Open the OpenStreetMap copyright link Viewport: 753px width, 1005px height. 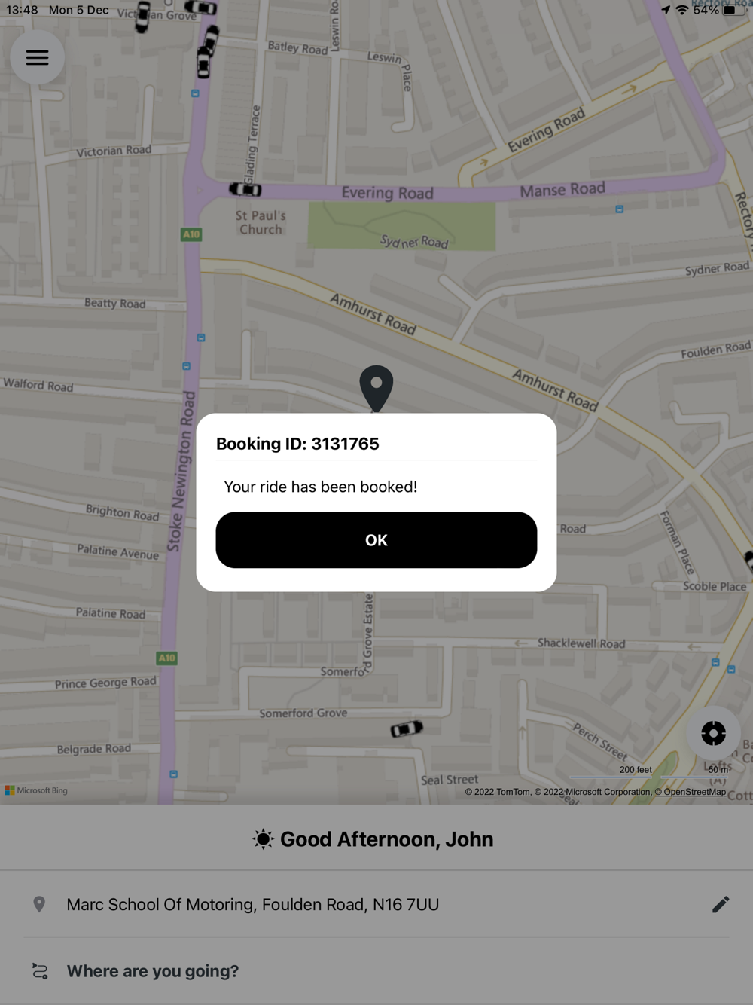(x=690, y=792)
